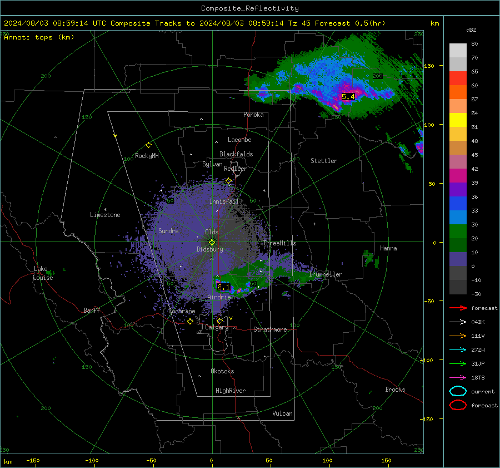Click the Lacombe label
This screenshot has width=500, height=468.
click(239, 140)
